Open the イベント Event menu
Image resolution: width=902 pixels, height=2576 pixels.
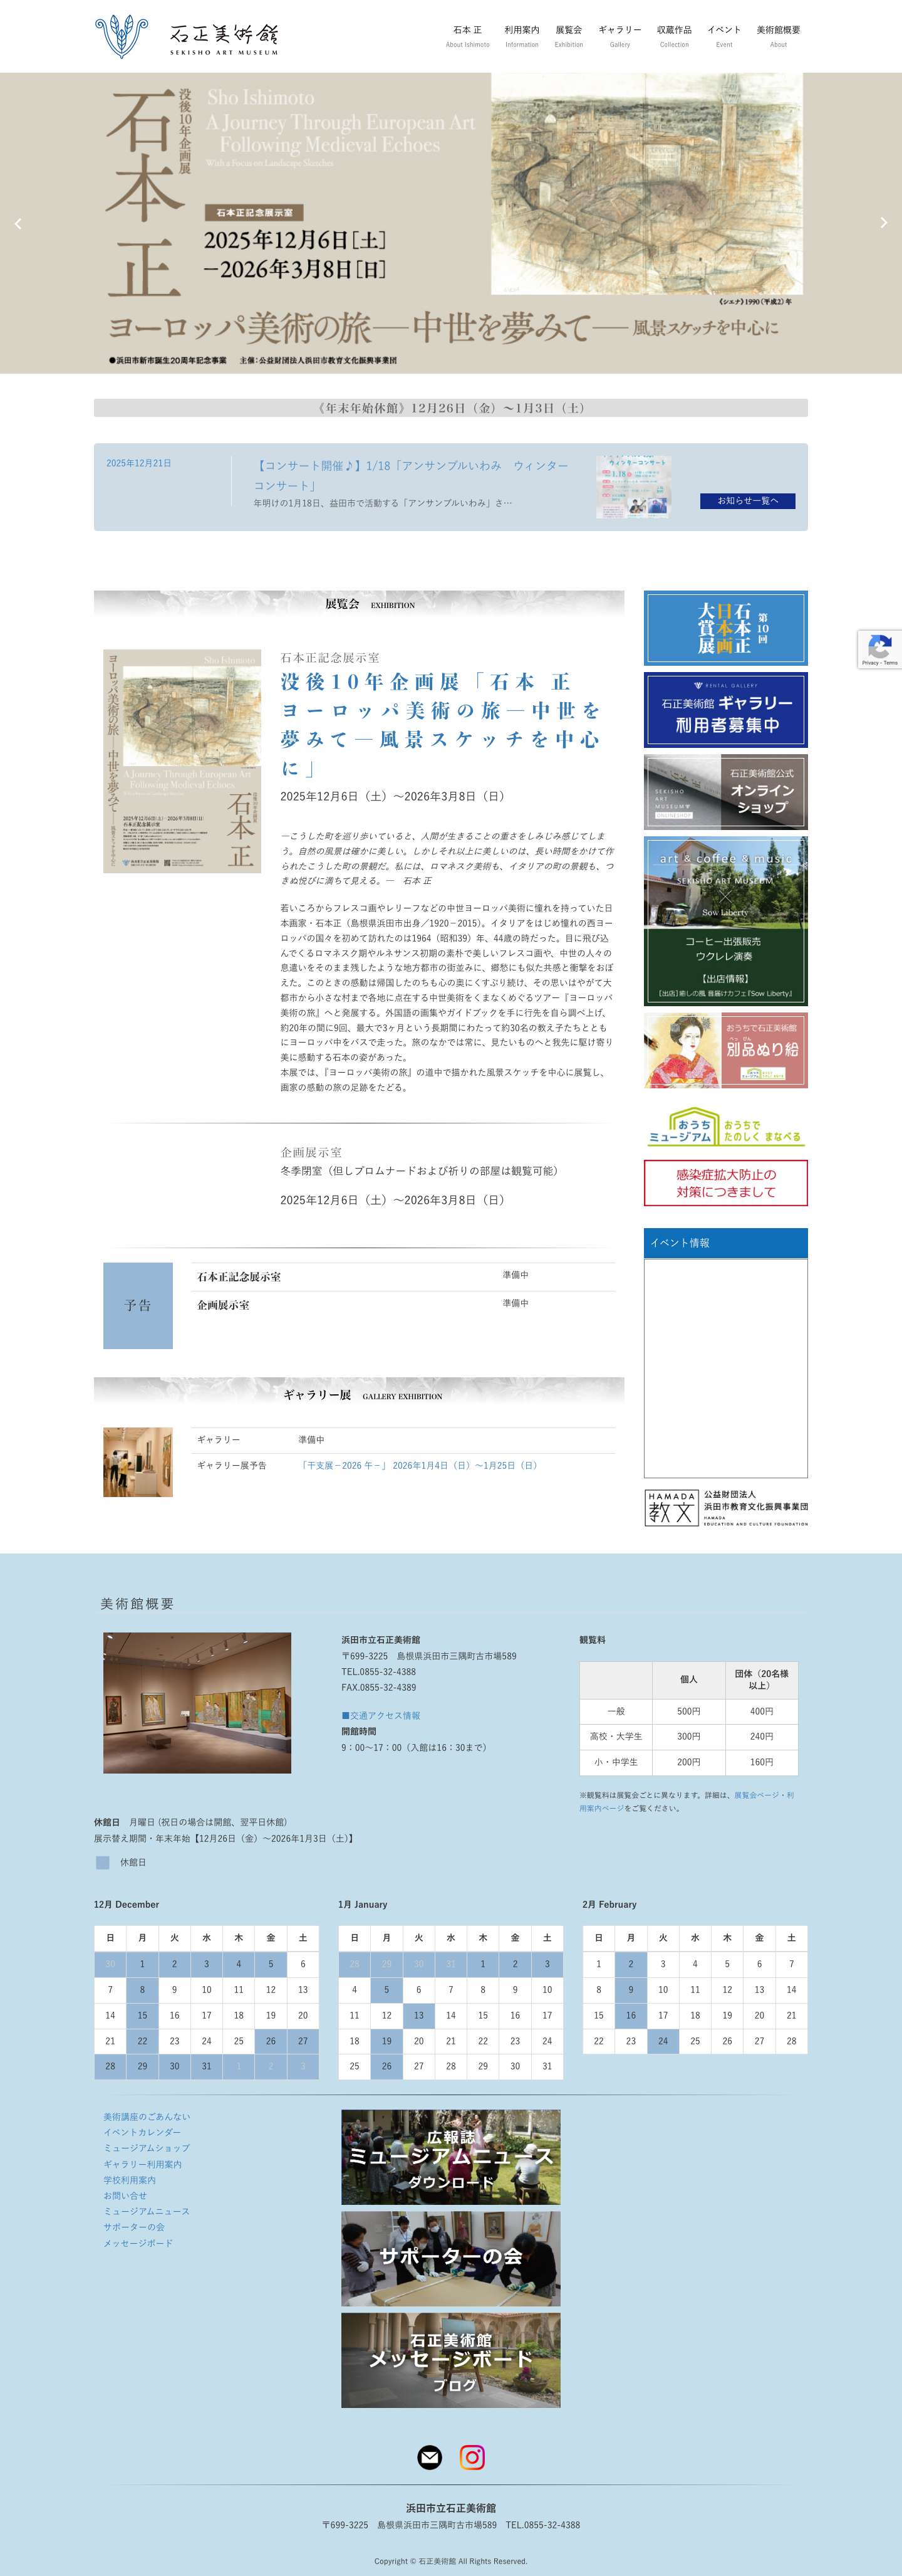point(724,36)
